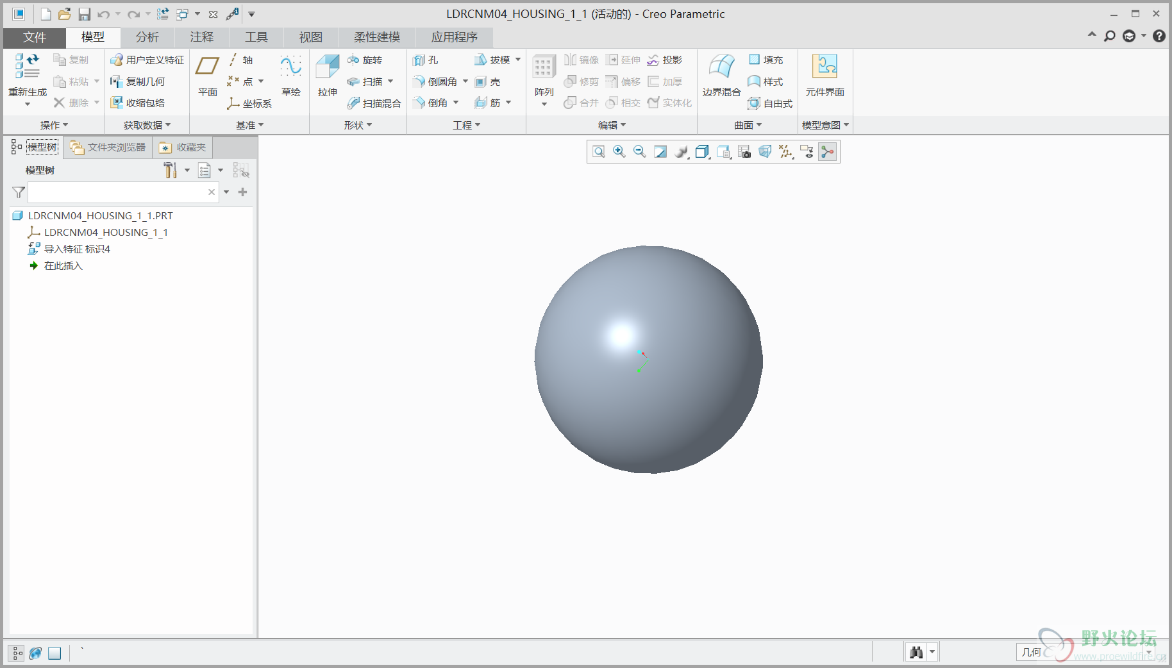This screenshot has width=1172, height=668.
Task: Expand the 操作 group overflow
Action: coord(54,126)
